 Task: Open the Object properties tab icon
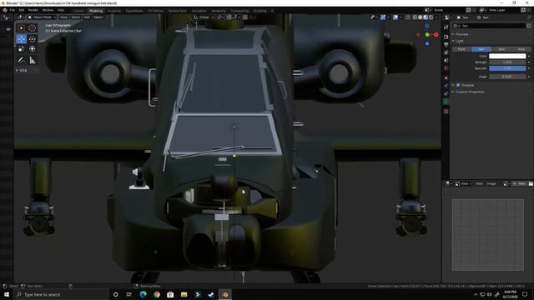click(x=446, y=77)
